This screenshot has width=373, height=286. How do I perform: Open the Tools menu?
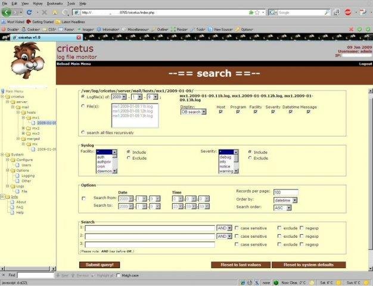point(71,4)
